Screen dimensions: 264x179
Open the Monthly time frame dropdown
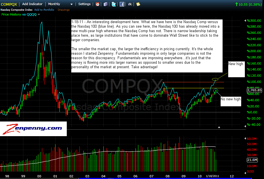tap(60, 4)
